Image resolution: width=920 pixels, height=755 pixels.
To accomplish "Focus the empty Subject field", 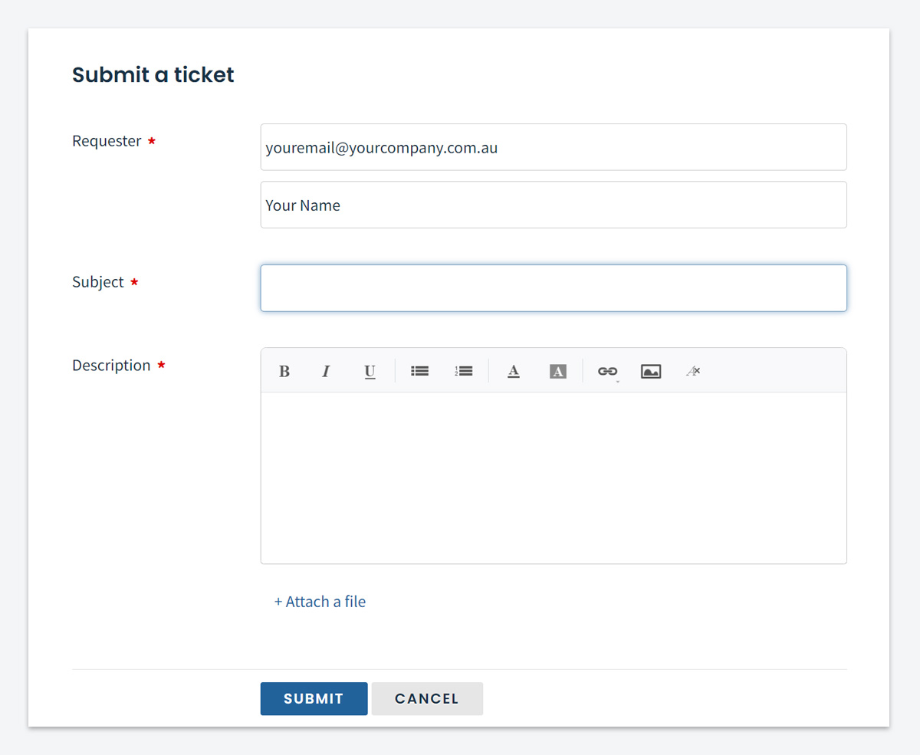I will tap(554, 287).
